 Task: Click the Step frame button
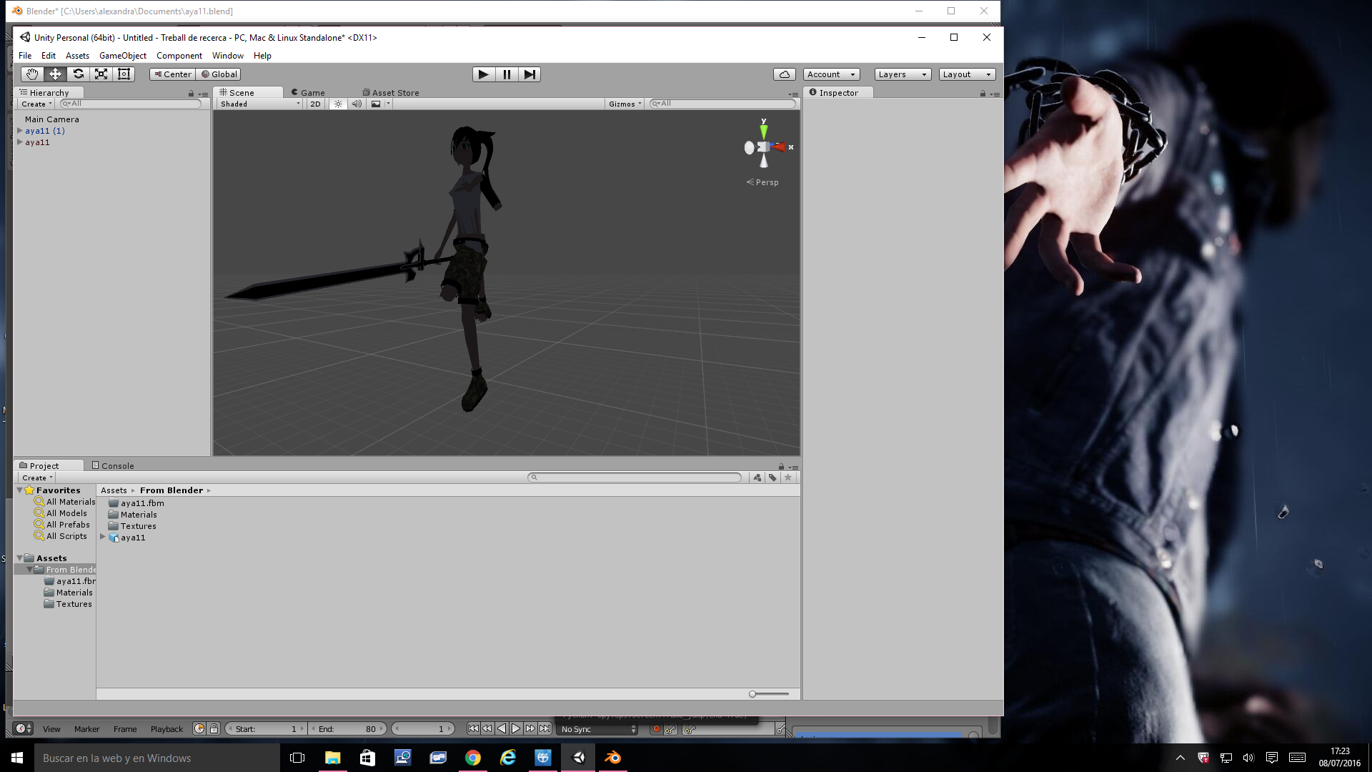pos(530,74)
